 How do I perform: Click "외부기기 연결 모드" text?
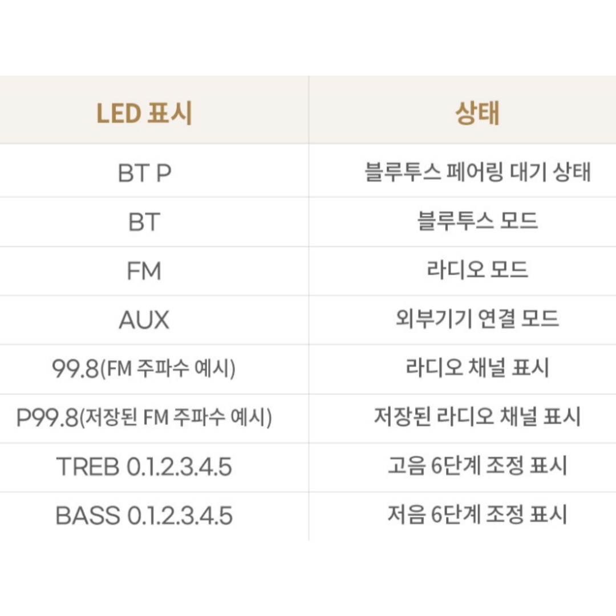pyautogui.click(x=477, y=319)
